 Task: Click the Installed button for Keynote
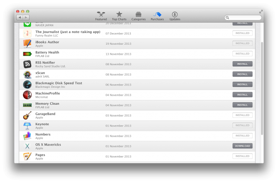[x=242, y=125]
